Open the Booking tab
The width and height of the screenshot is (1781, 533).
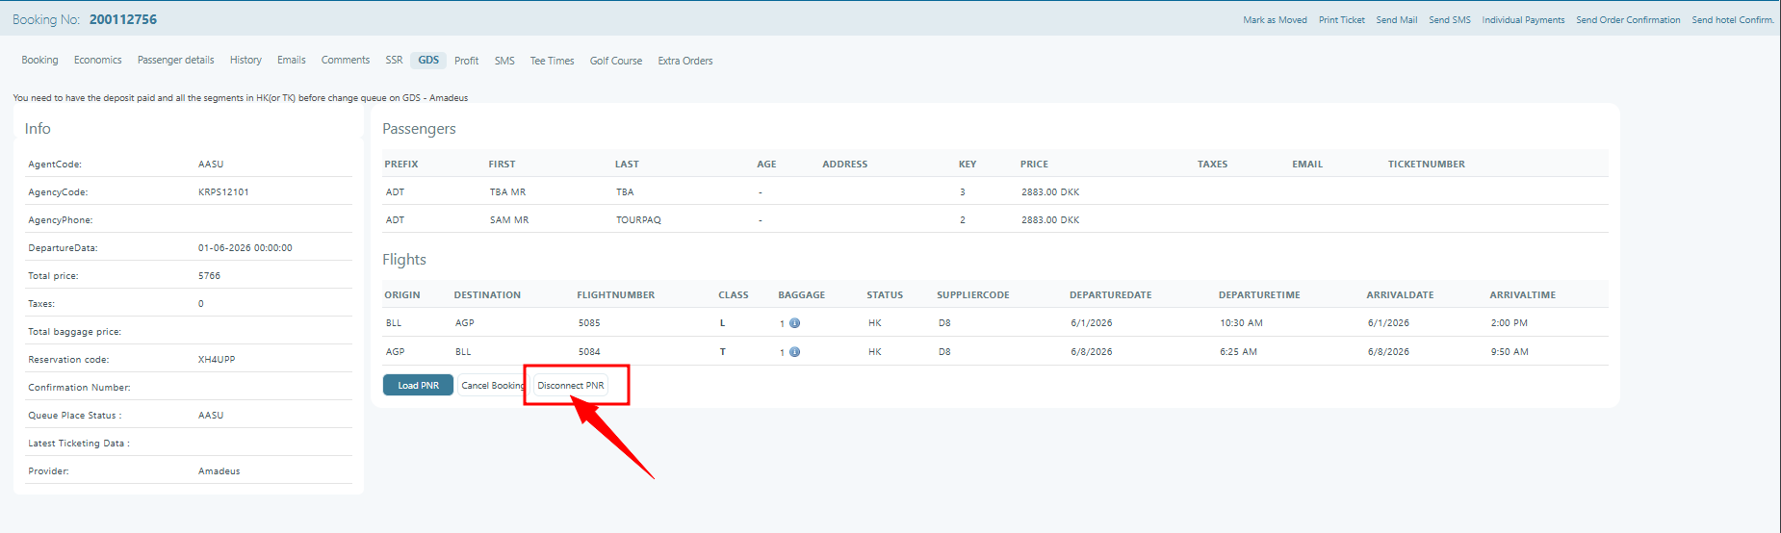pos(39,61)
